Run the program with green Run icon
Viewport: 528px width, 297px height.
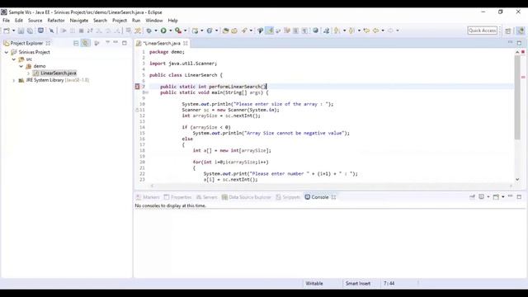click(163, 31)
